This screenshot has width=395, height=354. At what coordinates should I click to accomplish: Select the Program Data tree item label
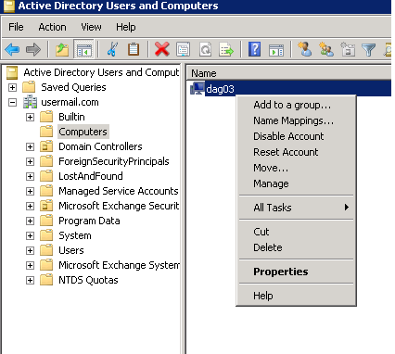click(x=89, y=221)
